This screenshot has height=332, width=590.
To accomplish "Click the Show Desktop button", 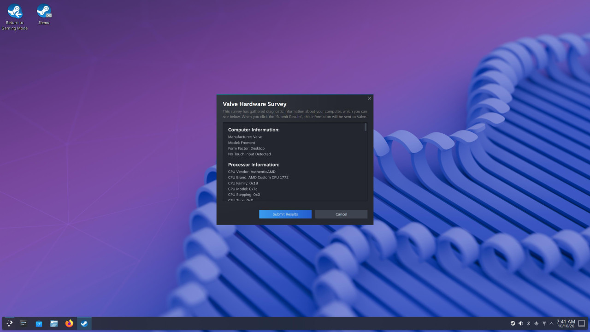I will point(582,323).
